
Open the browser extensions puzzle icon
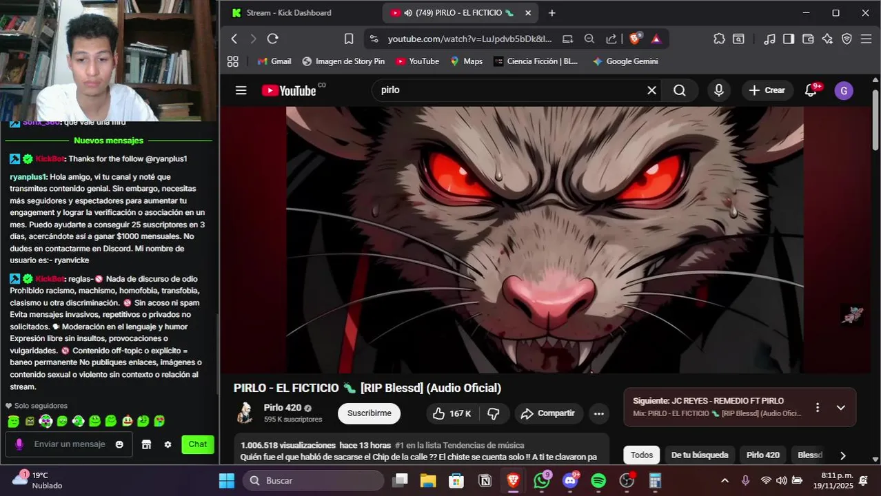coord(719,39)
